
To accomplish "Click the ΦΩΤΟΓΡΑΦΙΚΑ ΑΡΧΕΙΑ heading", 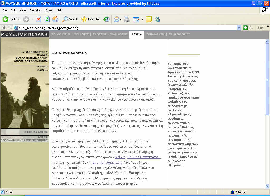I will tap(69, 53).
